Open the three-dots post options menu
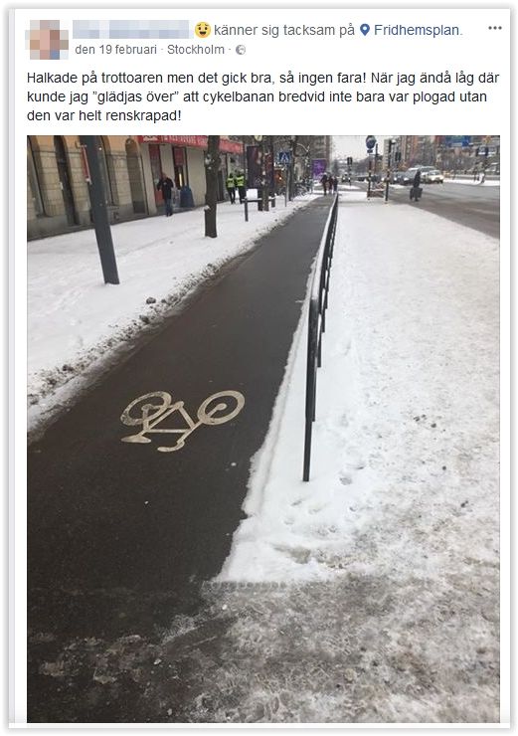 tap(494, 28)
